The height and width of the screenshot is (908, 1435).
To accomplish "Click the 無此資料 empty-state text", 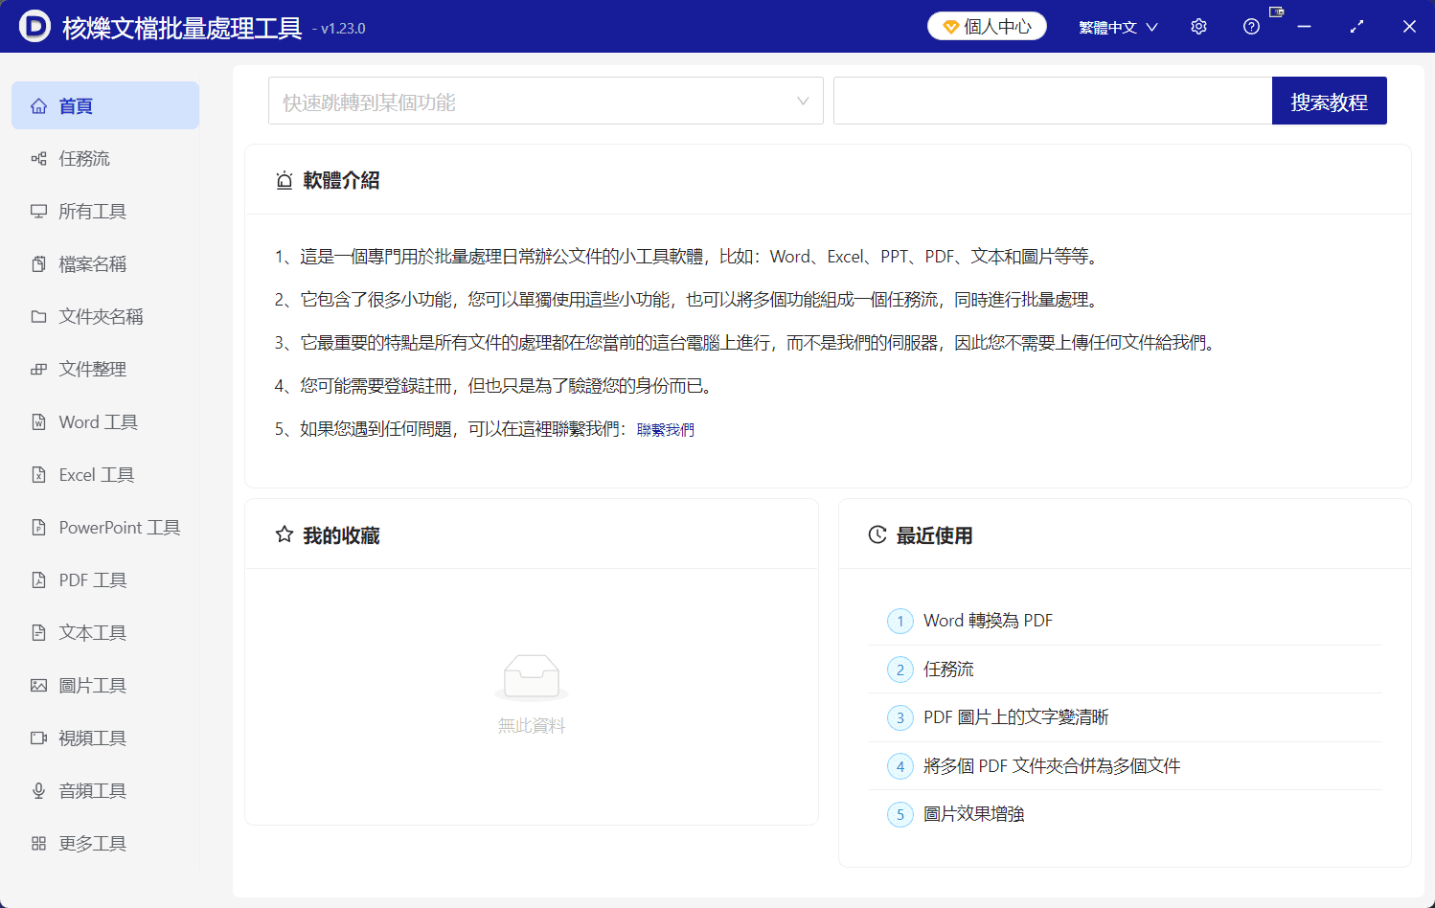I will 532,726.
